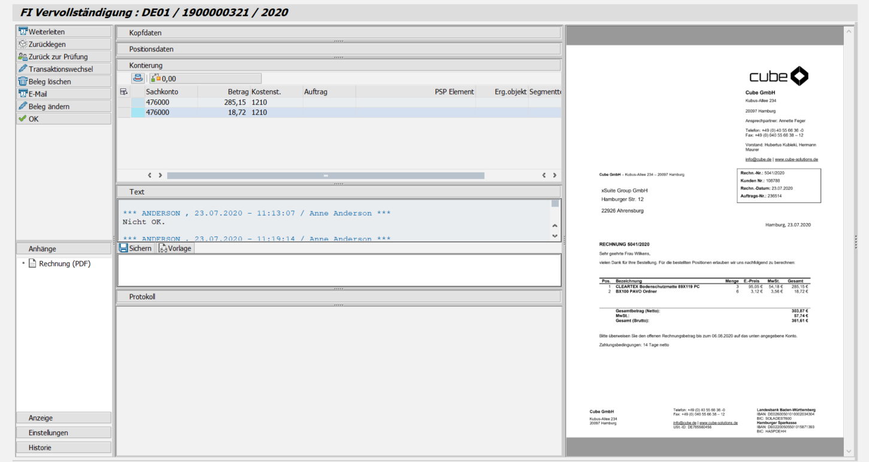Delete the document with Beleg löschen
Screen dimensions: 869x462
pyautogui.click(x=63, y=81)
